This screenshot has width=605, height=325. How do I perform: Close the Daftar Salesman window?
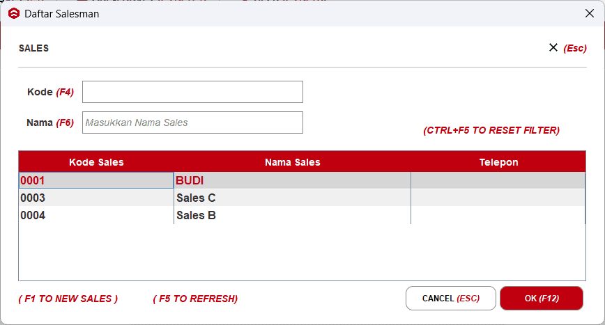click(589, 13)
